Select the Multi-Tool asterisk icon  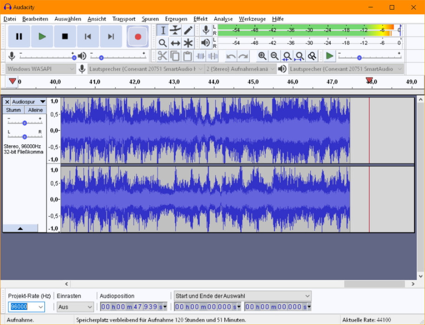pos(188,43)
